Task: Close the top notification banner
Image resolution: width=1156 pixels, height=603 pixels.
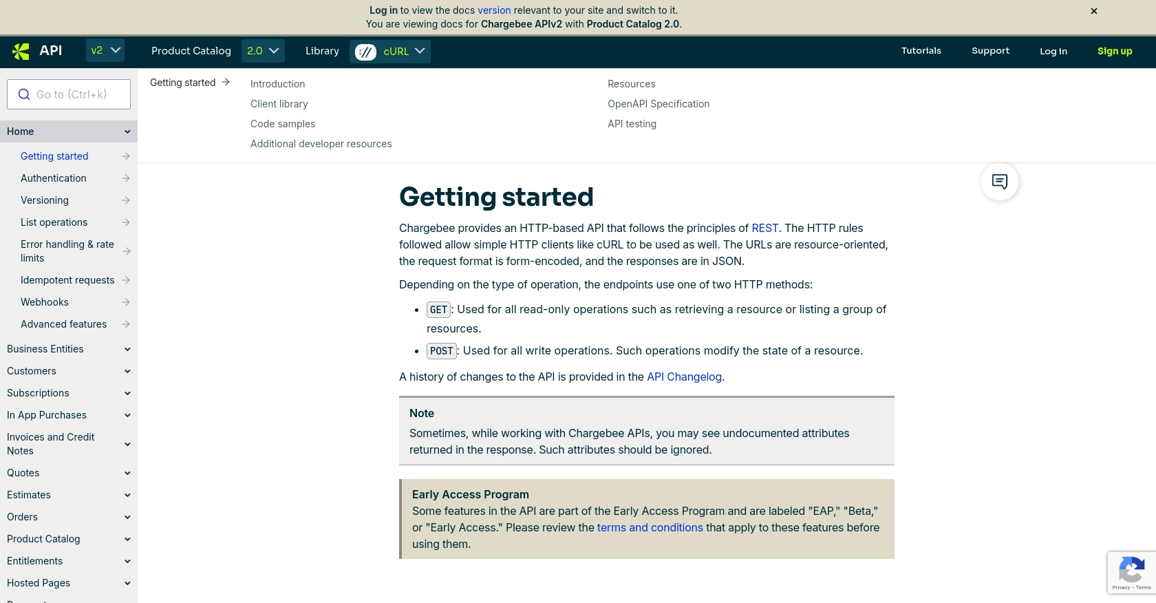Action: [x=1094, y=11]
